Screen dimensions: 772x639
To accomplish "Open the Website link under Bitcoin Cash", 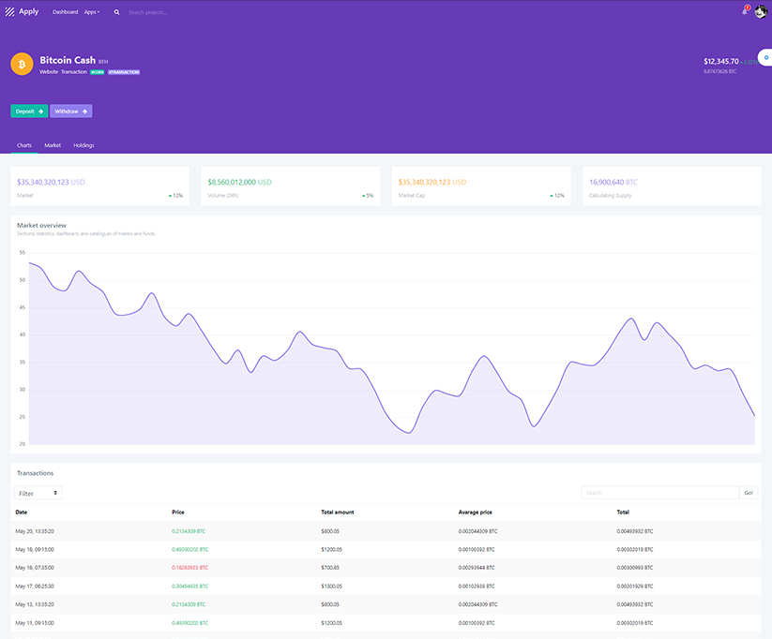I will [x=49, y=71].
